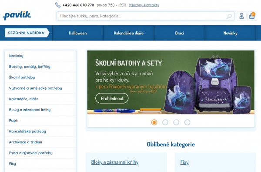Open the Halloween menu item
Screen dimensions: 261x172
click(x=78, y=33)
